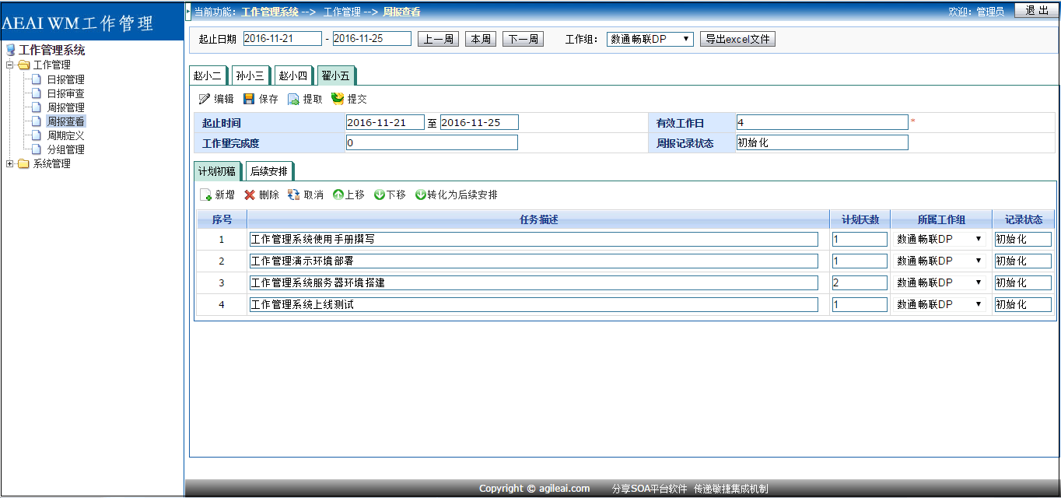This screenshot has height=498, width=1061.
Task: Click the Save (保存) disk icon
Action: (x=249, y=99)
